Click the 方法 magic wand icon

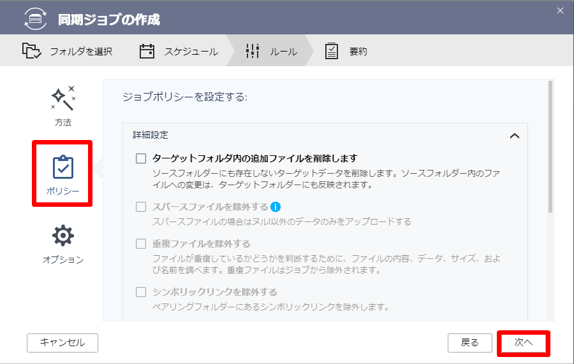point(63,98)
